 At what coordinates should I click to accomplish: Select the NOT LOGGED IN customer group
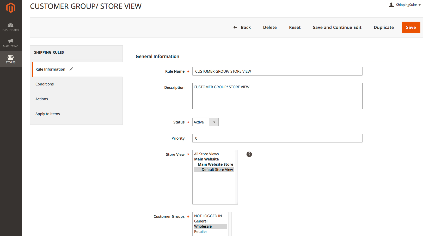pyautogui.click(x=208, y=216)
